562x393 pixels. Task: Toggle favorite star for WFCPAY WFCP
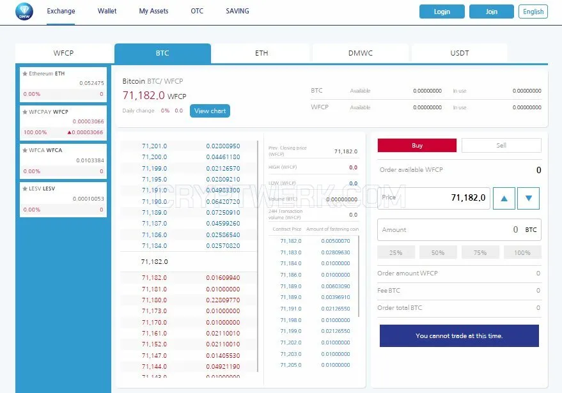pyautogui.click(x=25, y=112)
